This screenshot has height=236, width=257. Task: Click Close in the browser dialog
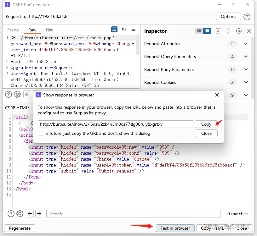tap(206, 133)
